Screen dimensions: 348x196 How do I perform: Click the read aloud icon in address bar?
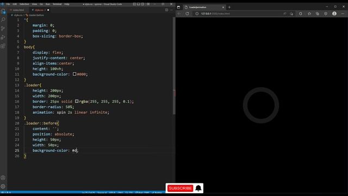[x=285, y=14]
